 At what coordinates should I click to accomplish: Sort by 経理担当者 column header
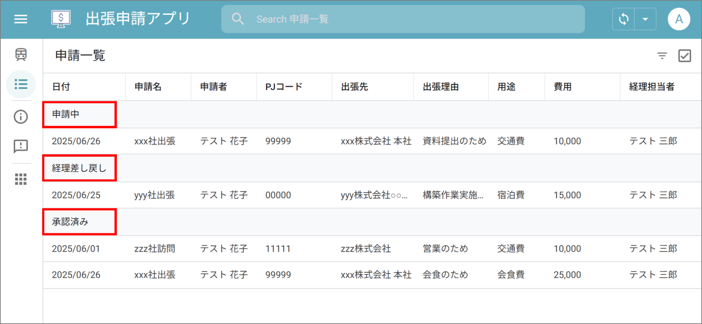pos(652,87)
